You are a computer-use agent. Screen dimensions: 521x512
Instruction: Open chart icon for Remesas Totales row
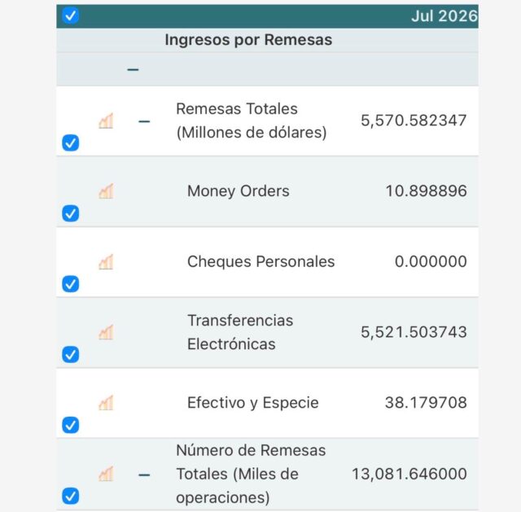[x=106, y=120]
